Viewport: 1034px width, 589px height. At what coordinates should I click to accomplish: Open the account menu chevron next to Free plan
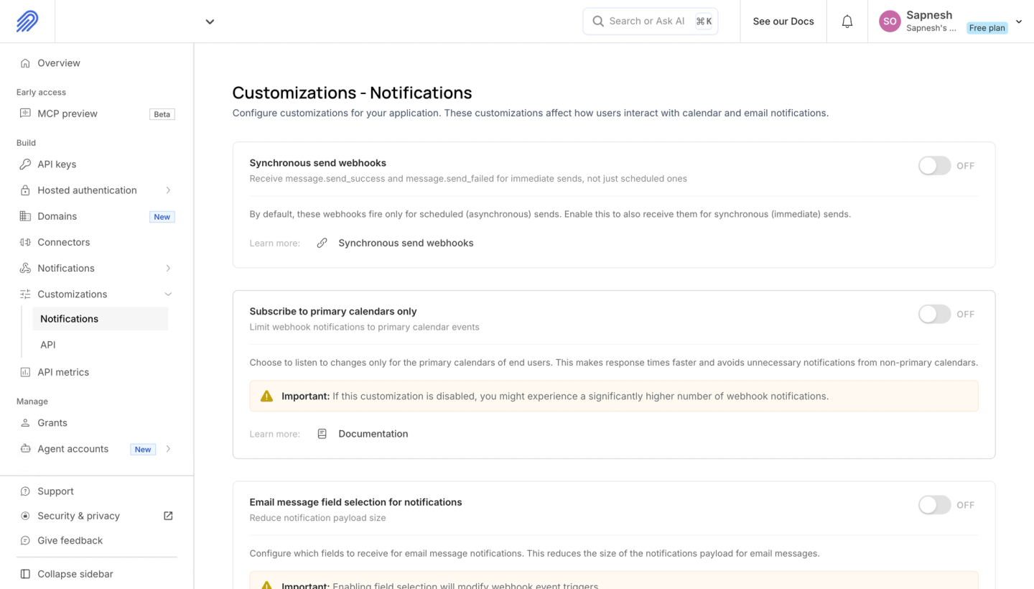coord(1018,22)
